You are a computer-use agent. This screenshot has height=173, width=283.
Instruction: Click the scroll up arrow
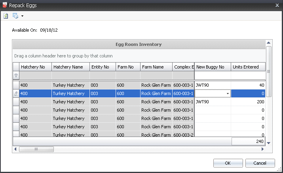click(x=269, y=43)
